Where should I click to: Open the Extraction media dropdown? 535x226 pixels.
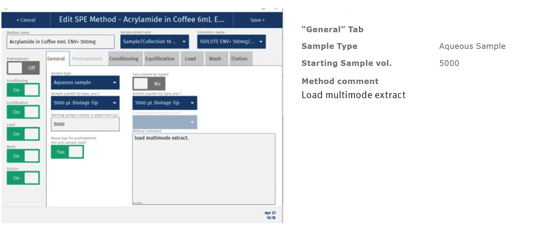(x=231, y=42)
